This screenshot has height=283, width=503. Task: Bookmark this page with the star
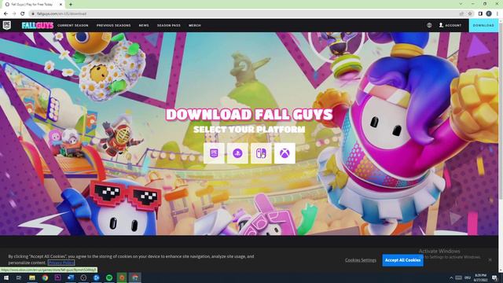[x=470, y=14]
